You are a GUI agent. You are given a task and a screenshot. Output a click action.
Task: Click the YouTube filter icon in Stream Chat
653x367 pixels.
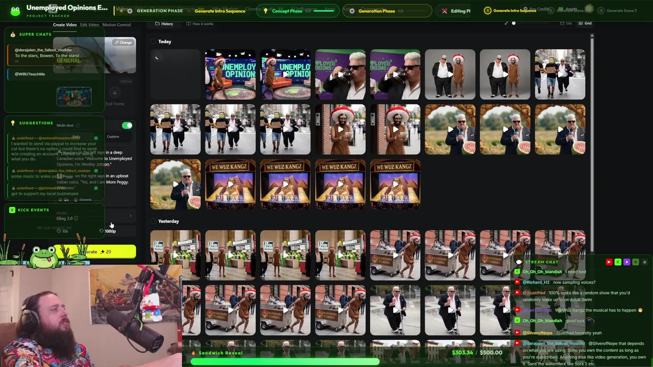coord(609,262)
